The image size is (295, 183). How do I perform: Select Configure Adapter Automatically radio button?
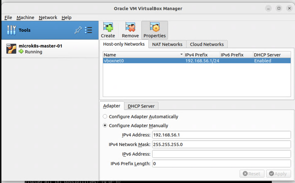tap(105, 117)
